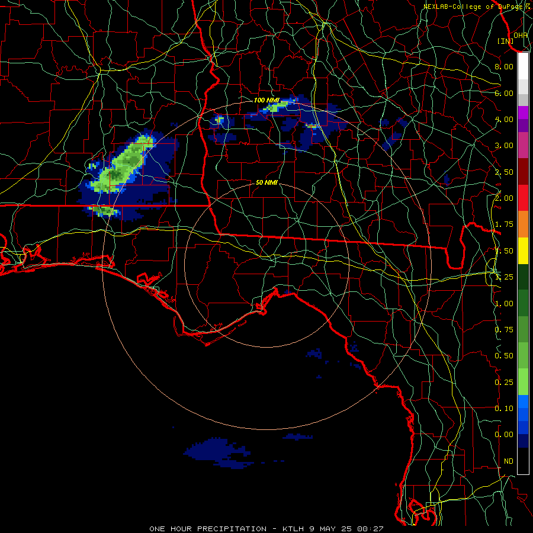Image resolution: width=533 pixels, height=533 pixels.
Task: Click the 2.50 legend value
Action: 504,172
